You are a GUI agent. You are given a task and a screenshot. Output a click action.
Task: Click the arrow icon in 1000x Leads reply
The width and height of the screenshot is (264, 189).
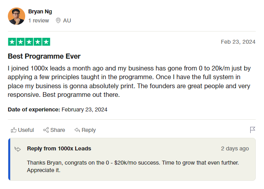click(x=18, y=149)
